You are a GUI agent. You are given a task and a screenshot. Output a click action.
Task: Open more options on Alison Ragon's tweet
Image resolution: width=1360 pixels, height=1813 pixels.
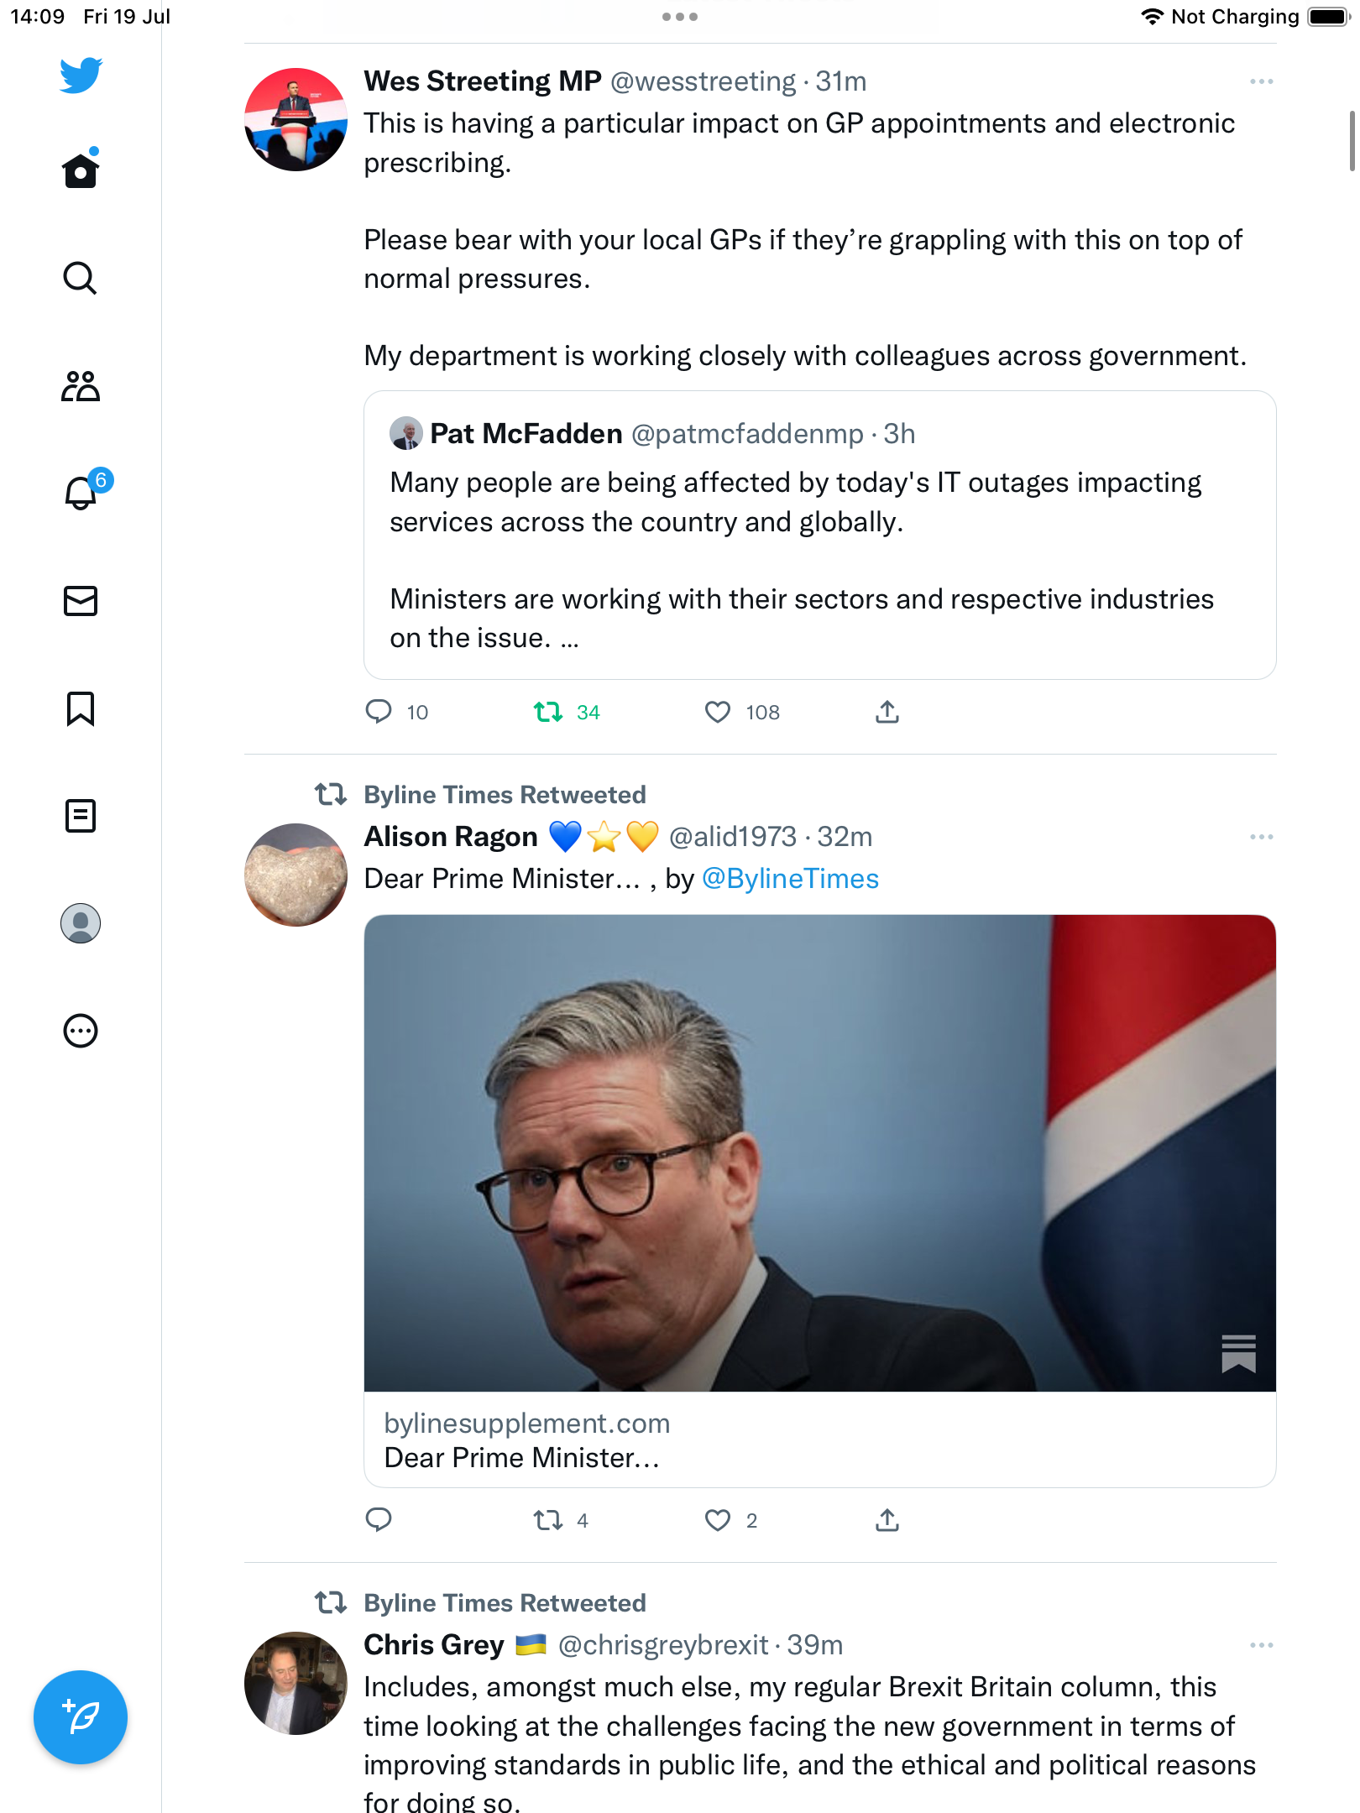click(x=1261, y=837)
